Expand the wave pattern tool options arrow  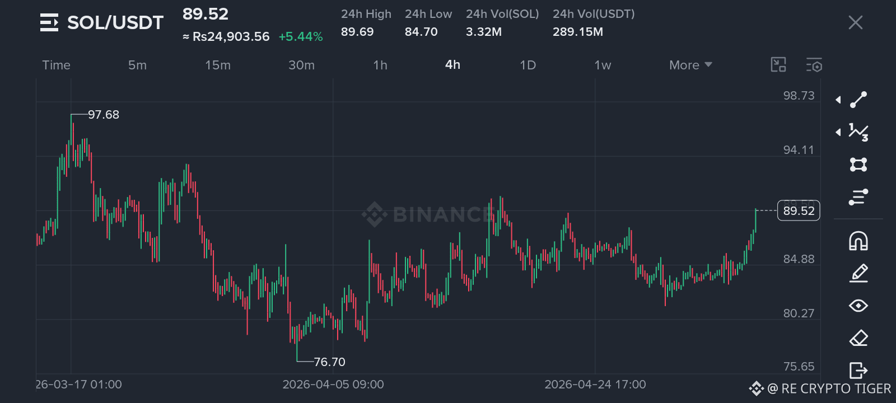tap(838, 132)
